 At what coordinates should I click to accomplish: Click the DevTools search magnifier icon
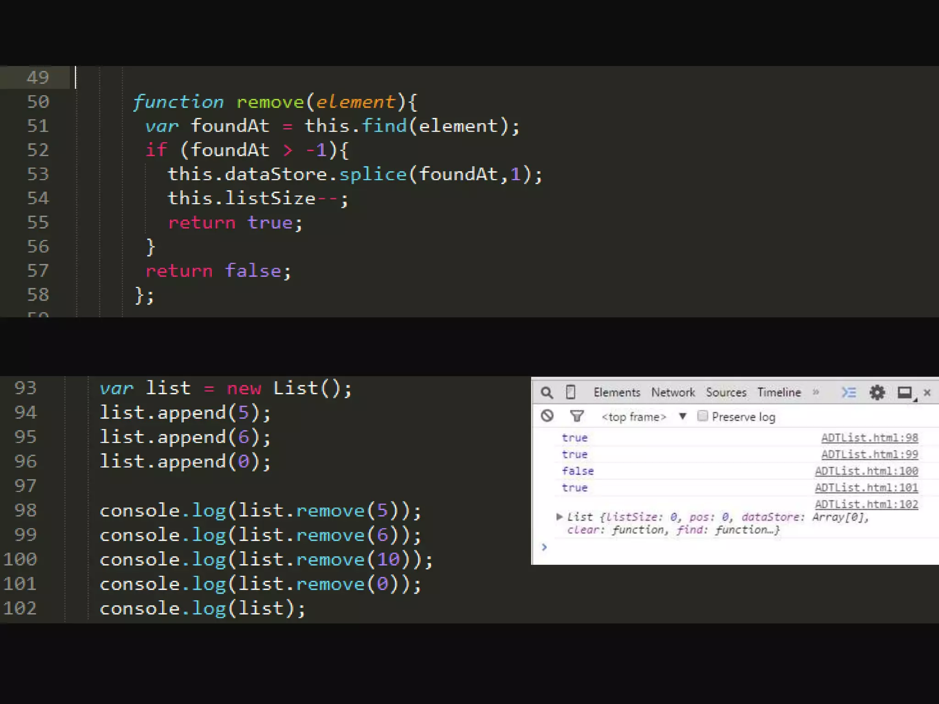(x=547, y=393)
